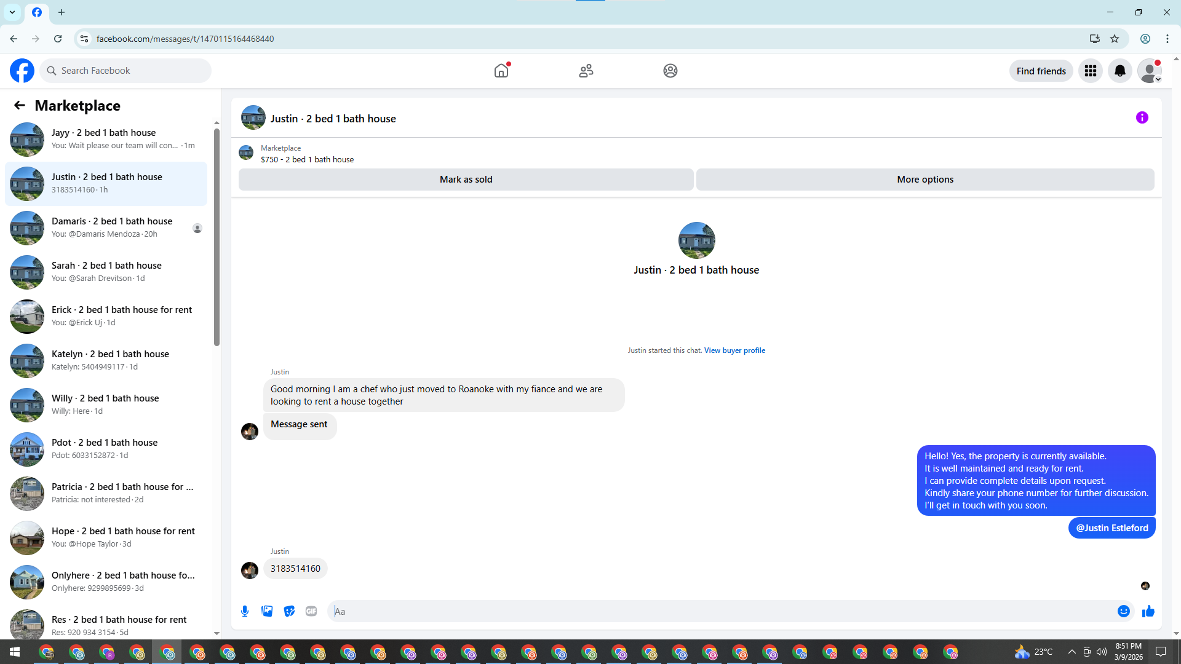Go back from Marketplace chats list
The image size is (1181, 664).
click(x=20, y=105)
